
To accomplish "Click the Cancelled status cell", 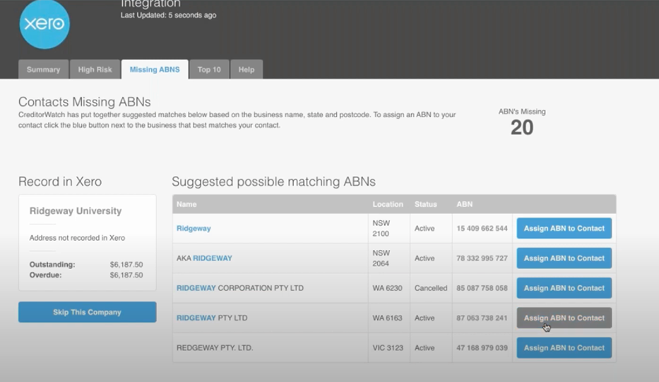I will pos(431,288).
